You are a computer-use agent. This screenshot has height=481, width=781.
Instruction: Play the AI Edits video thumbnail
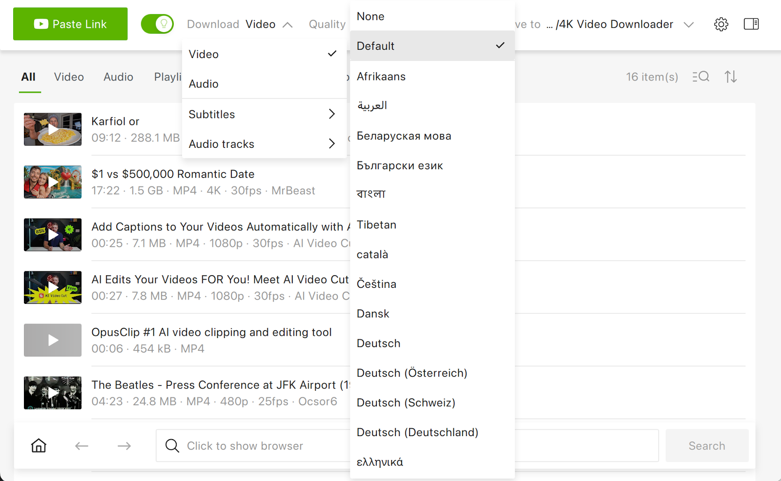click(x=53, y=287)
